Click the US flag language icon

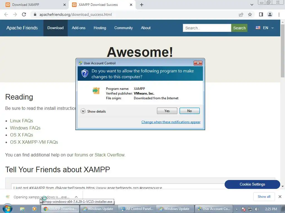pyautogui.click(x=258, y=28)
